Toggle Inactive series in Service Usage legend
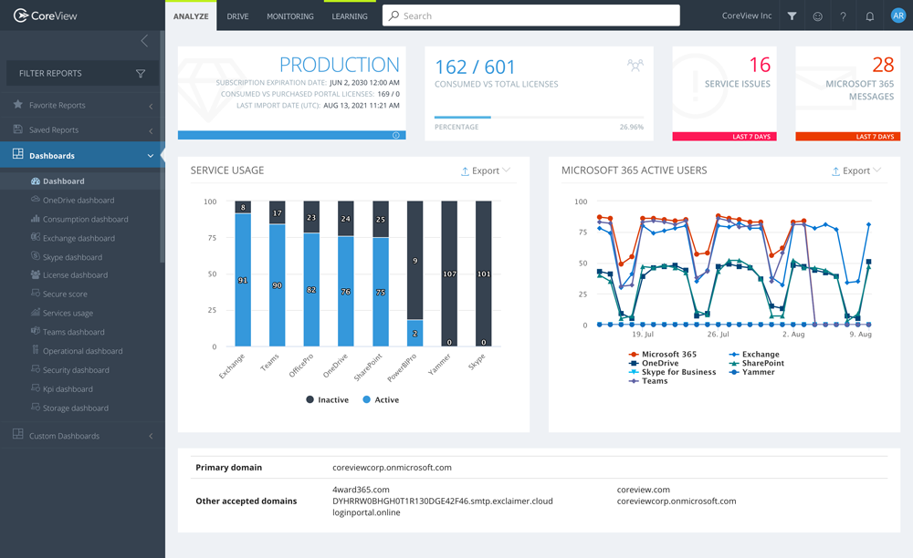Viewport: 913px width, 558px height. [326, 399]
